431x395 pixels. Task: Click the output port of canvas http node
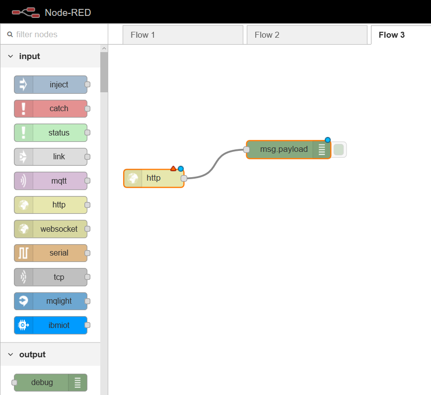tap(184, 178)
